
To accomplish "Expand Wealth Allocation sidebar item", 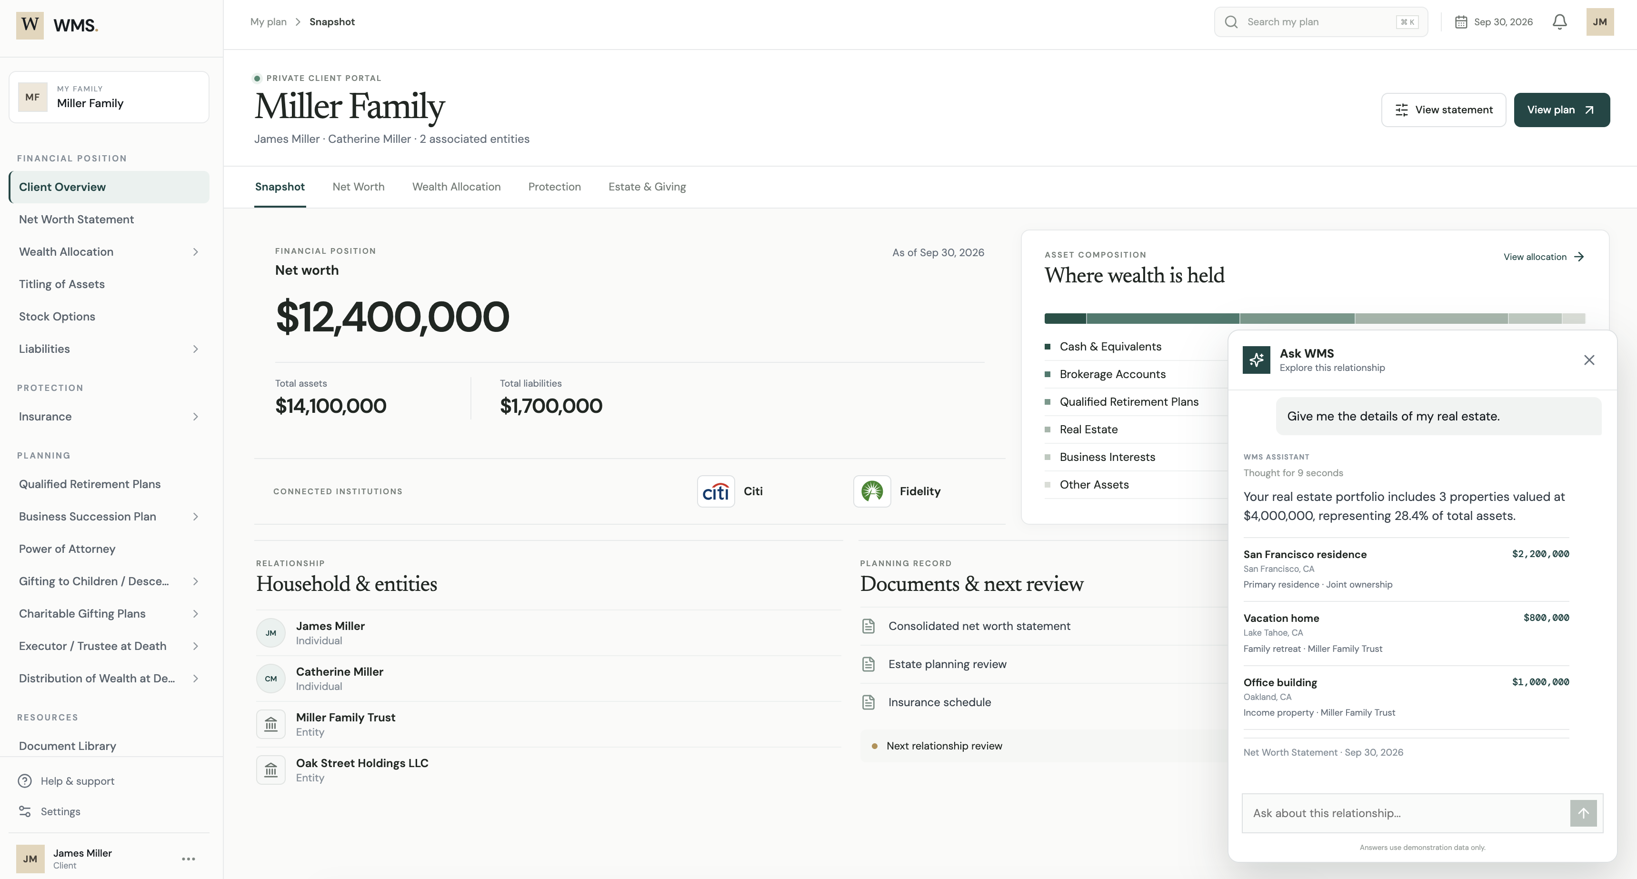I will [195, 252].
